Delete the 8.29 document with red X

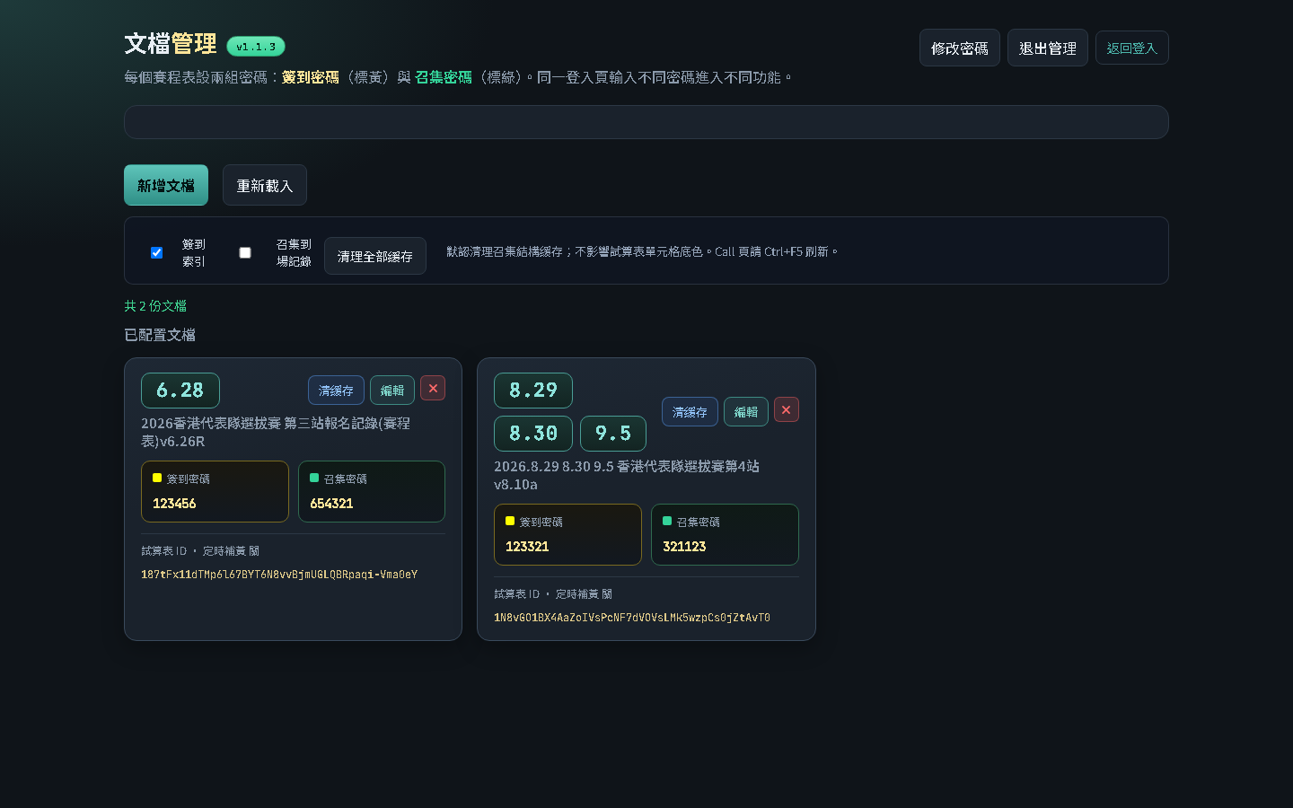(x=786, y=409)
